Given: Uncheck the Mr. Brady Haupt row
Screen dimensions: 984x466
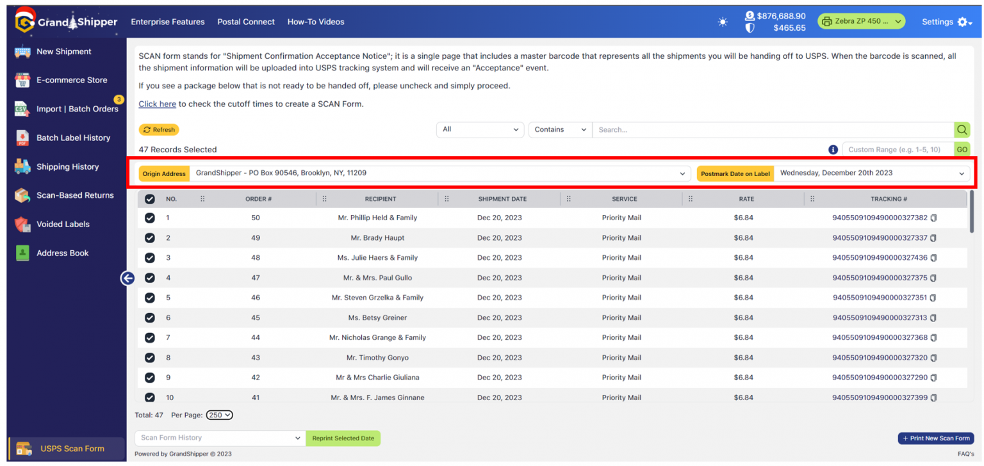Looking at the screenshot, I should (x=150, y=238).
